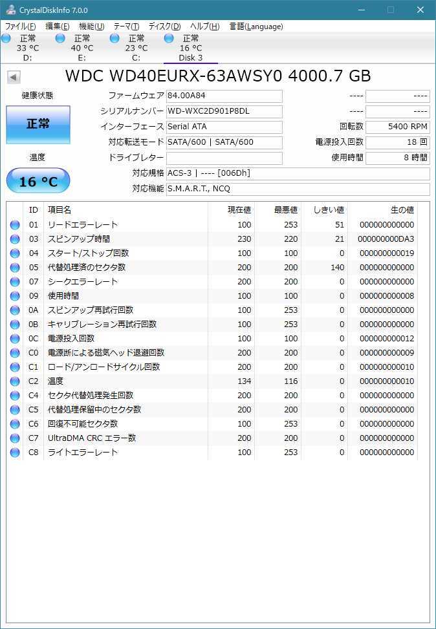Click blue status icon of row 0A

click(x=15, y=310)
